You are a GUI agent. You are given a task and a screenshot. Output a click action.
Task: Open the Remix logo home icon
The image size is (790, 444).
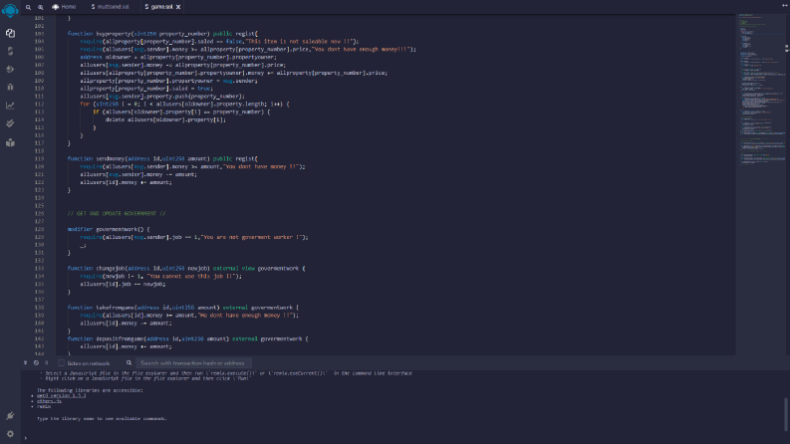(x=10, y=10)
